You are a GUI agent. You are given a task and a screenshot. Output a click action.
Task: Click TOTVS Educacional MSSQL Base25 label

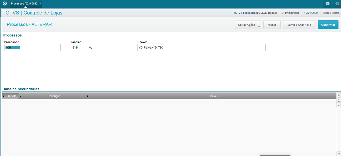point(255,13)
